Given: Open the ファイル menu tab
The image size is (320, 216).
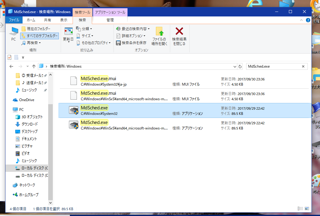Looking at the screenshot, I should (x=14, y=20).
